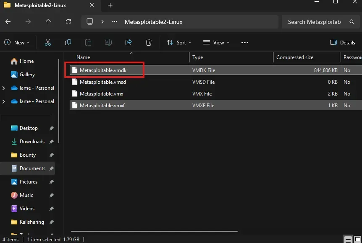Click the pin icon next to Videos
The width and height of the screenshot is (362, 243).
click(x=52, y=209)
